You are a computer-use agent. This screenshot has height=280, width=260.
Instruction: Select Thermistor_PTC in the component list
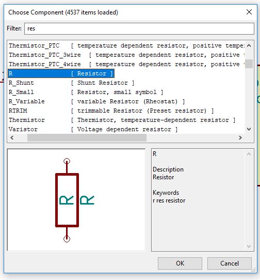[126, 45]
